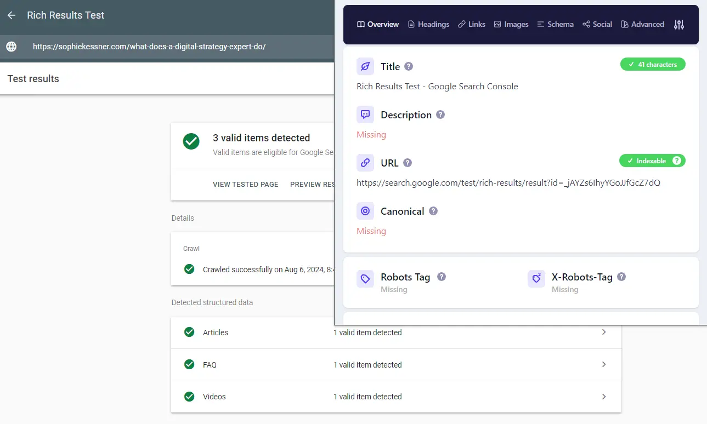The image size is (707, 424).
Task: Open the Social tab
Action: 597,24
